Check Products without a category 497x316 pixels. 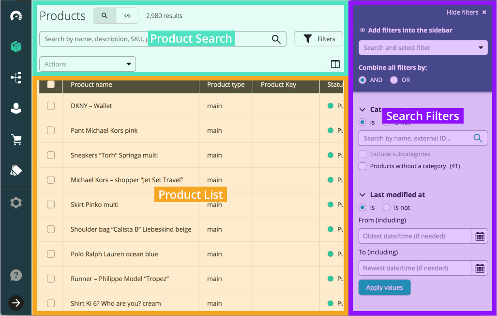pyautogui.click(x=362, y=166)
